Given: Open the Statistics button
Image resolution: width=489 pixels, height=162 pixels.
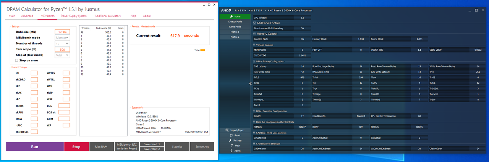Looking at the screenshot, I should click(177, 146).
